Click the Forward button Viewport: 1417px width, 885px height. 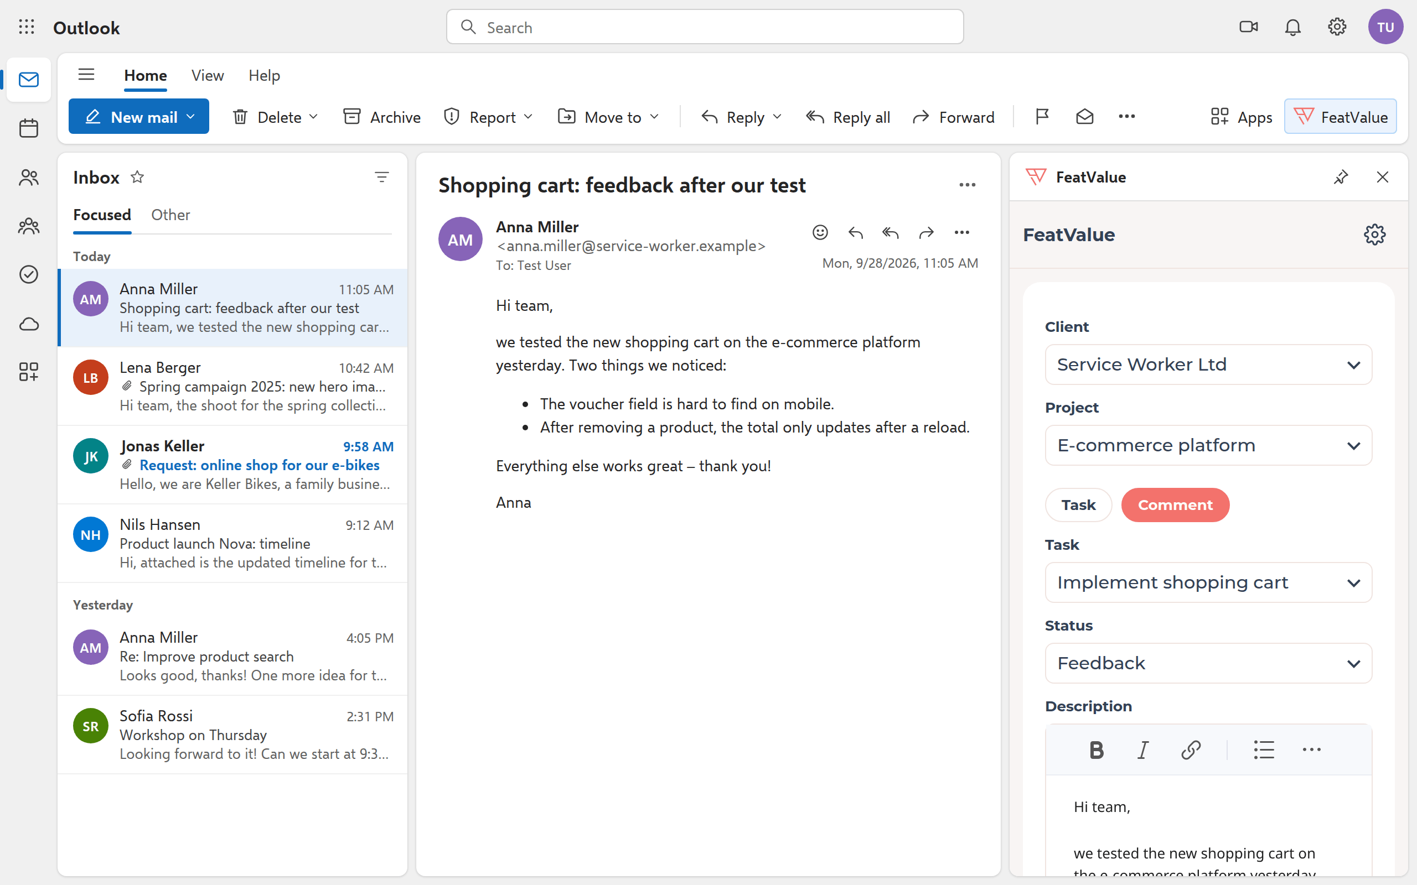(954, 117)
